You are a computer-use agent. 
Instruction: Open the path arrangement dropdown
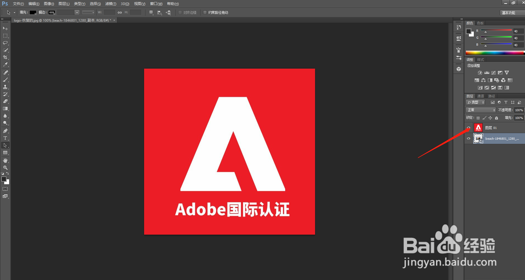(168, 12)
